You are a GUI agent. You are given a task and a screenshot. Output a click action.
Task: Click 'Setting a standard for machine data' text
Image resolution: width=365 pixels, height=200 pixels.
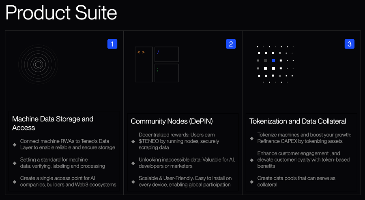point(62,163)
